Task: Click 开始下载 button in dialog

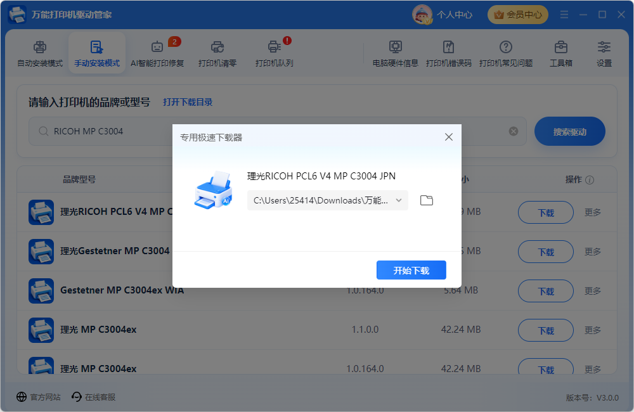Action: pyautogui.click(x=411, y=270)
